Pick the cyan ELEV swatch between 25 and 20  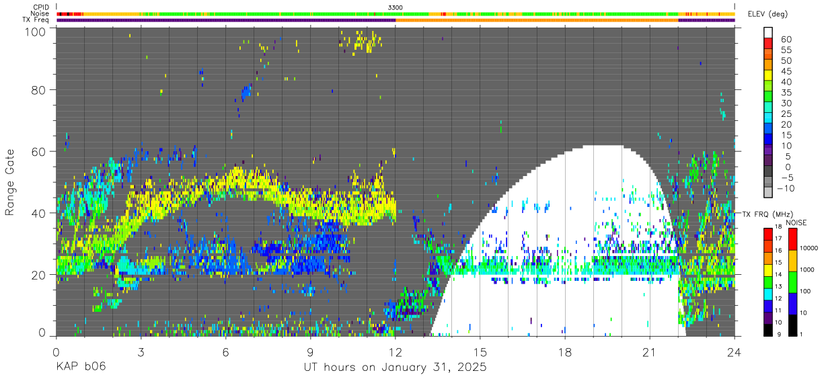[768, 118]
